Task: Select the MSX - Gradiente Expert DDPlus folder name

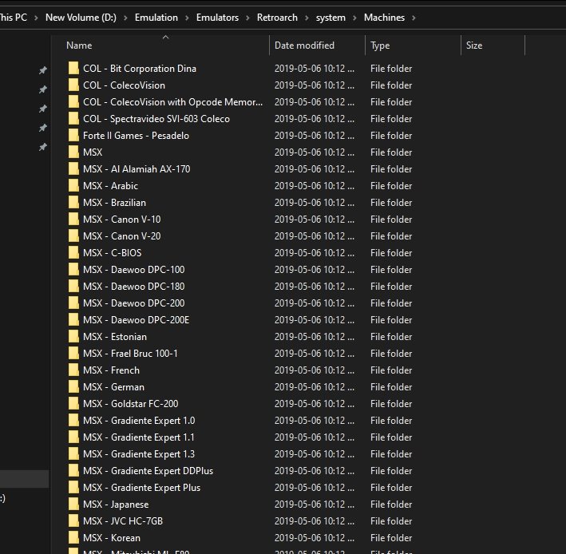Action: [x=148, y=471]
